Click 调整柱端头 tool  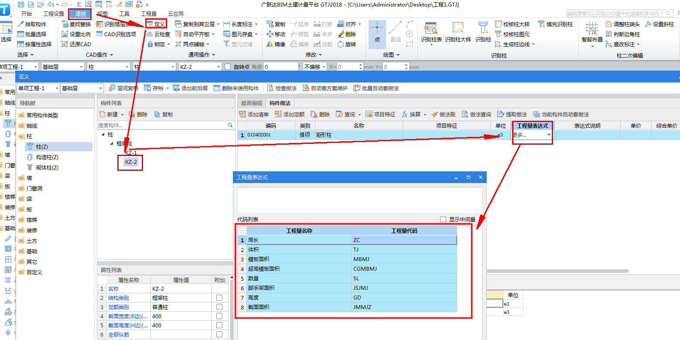click(x=623, y=24)
